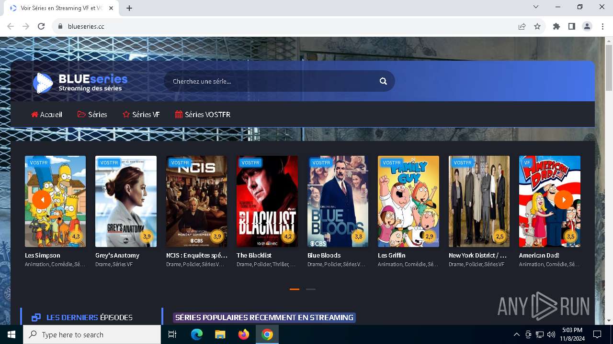
Task: Open the Chrome profile icon
Action: point(587,26)
